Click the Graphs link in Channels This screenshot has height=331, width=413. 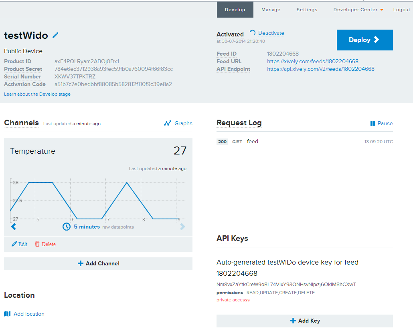click(183, 123)
